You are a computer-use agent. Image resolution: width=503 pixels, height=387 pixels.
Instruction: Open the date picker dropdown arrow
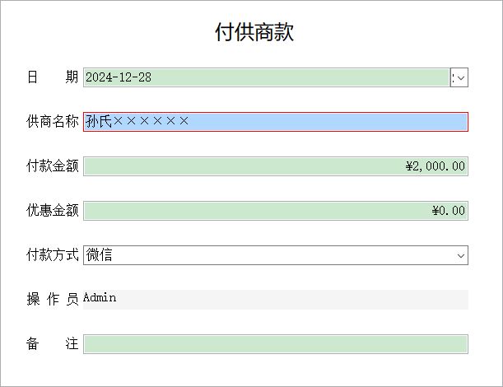tap(459, 77)
